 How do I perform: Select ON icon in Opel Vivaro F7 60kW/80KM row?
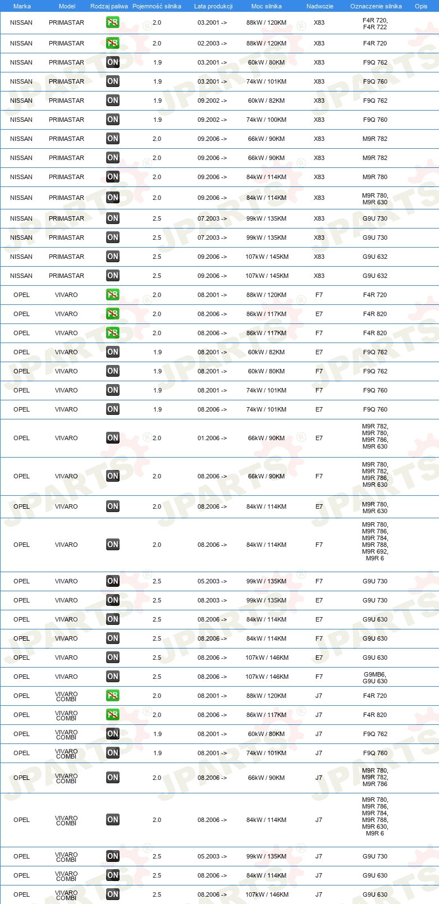point(113,371)
